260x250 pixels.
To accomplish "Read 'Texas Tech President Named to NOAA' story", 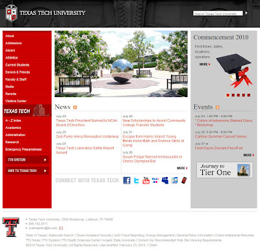I will coord(86,123).
